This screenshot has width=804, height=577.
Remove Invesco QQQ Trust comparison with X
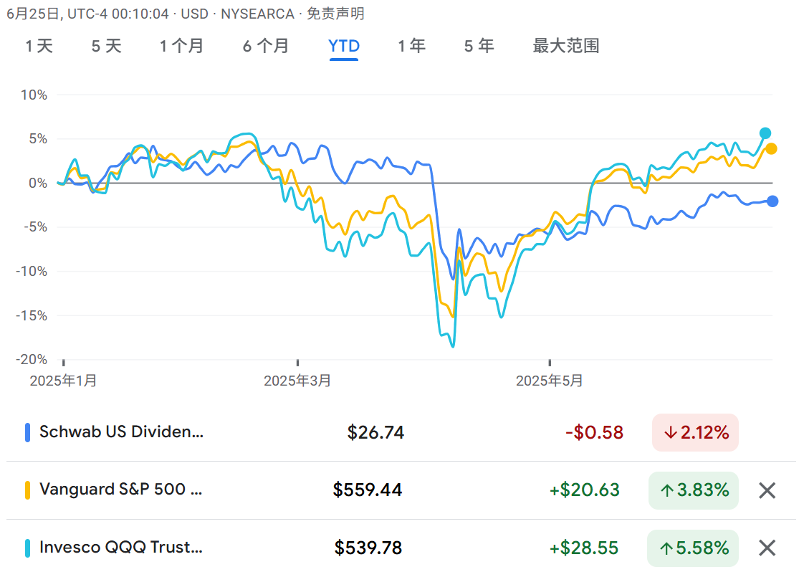point(767,548)
